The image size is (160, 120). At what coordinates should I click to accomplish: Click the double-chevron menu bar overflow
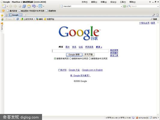click(x=150, y=2)
